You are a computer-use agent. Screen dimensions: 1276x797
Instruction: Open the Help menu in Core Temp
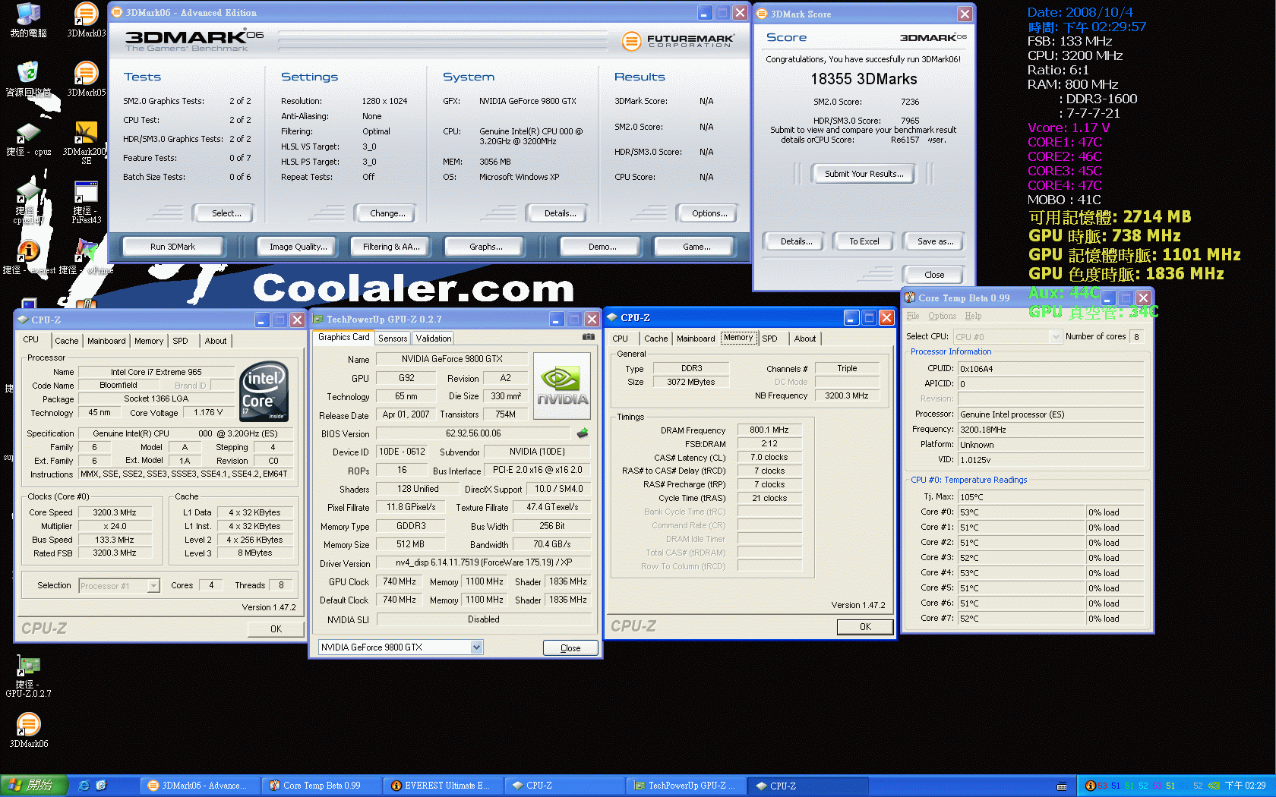(973, 316)
